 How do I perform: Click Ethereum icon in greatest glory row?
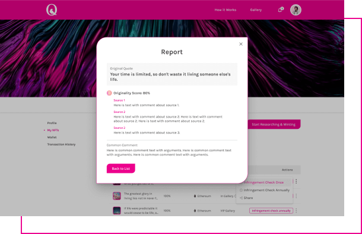pyautogui.click(x=195, y=196)
